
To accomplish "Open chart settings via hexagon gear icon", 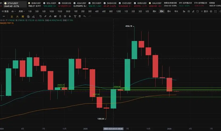I will click(211, 11).
